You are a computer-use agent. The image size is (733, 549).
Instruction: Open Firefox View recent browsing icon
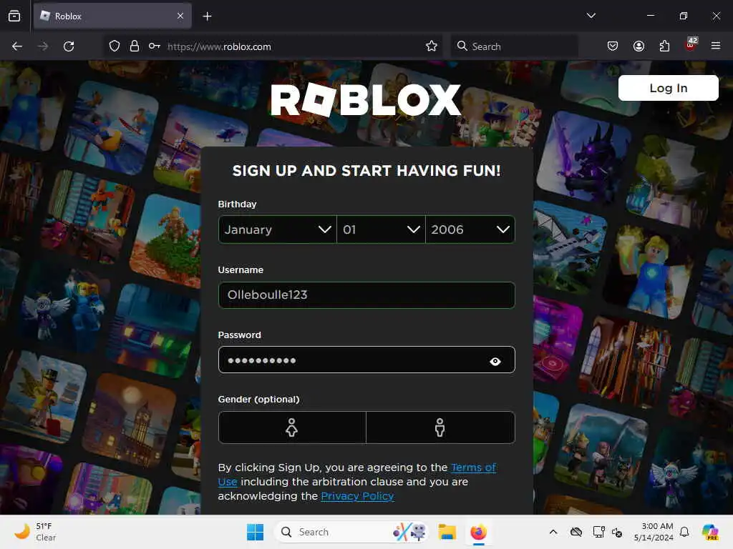pyautogui.click(x=14, y=16)
